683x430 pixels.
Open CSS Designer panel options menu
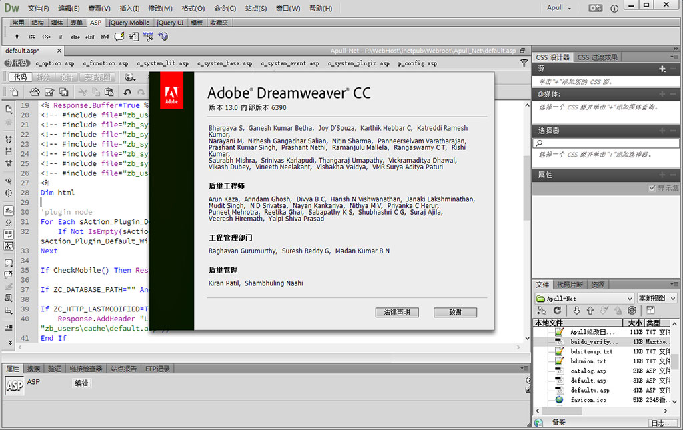674,57
